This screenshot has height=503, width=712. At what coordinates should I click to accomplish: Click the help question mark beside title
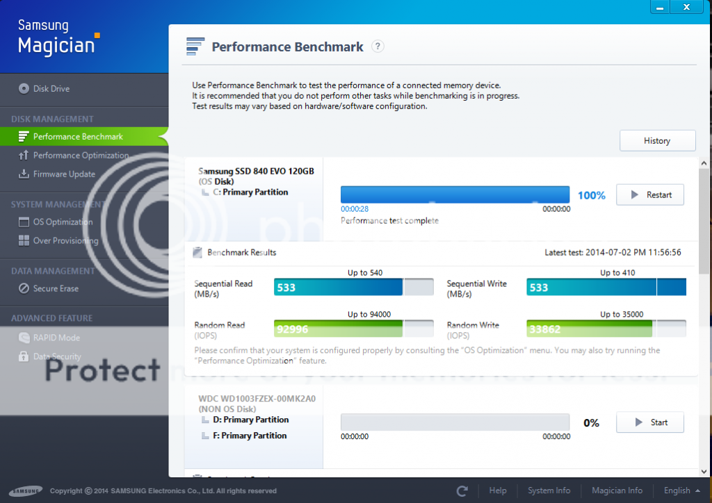point(378,47)
